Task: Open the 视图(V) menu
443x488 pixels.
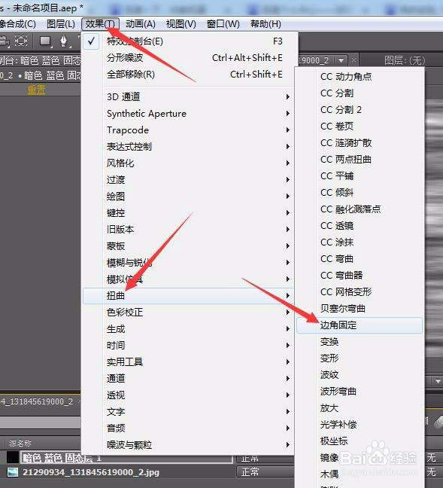Action: pyautogui.click(x=181, y=24)
